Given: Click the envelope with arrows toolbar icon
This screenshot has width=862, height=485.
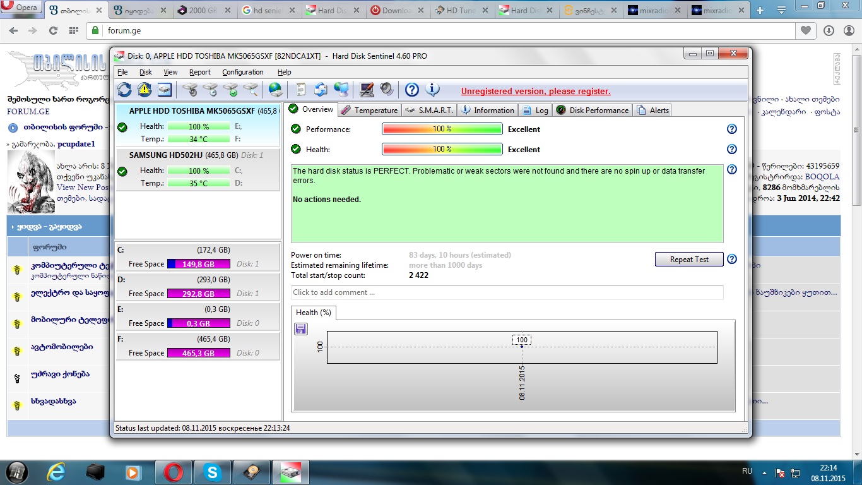Looking at the screenshot, I should tap(321, 90).
